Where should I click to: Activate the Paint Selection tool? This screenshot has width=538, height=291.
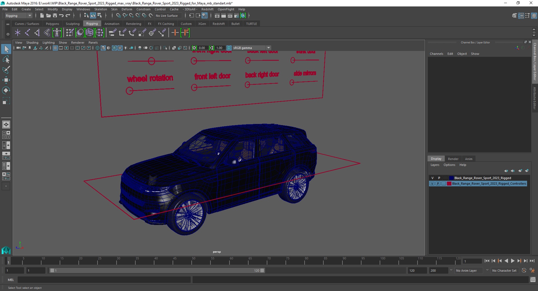(x=6, y=70)
